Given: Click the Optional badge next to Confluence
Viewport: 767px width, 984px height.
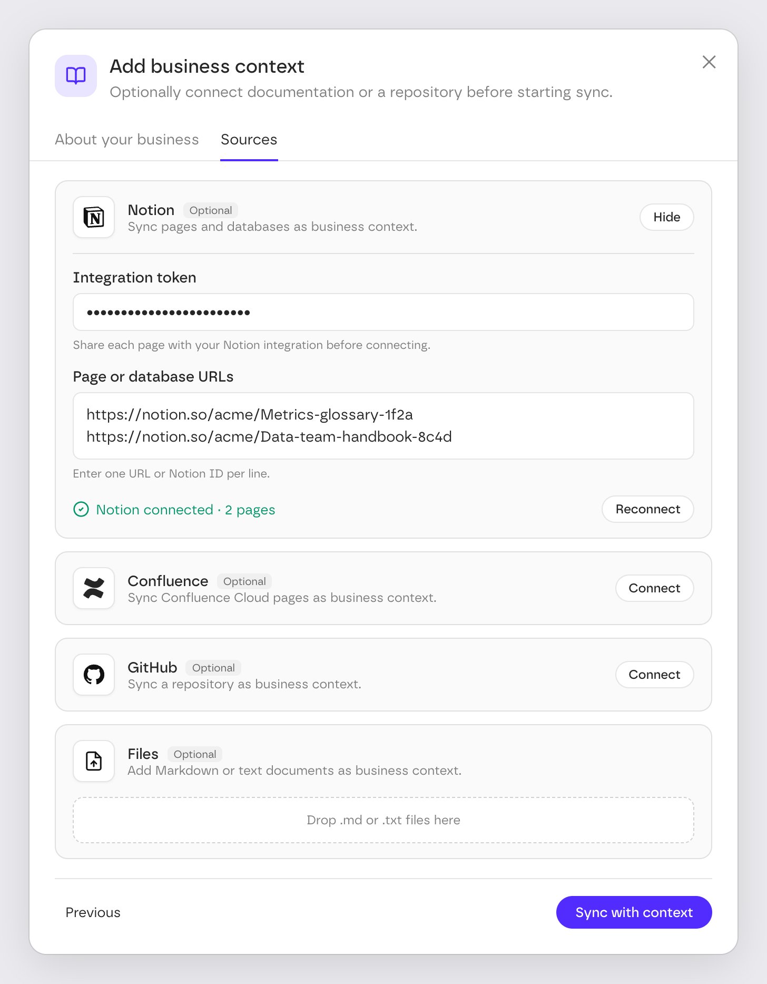Looking at the screenshot, I should coord(244,581).
